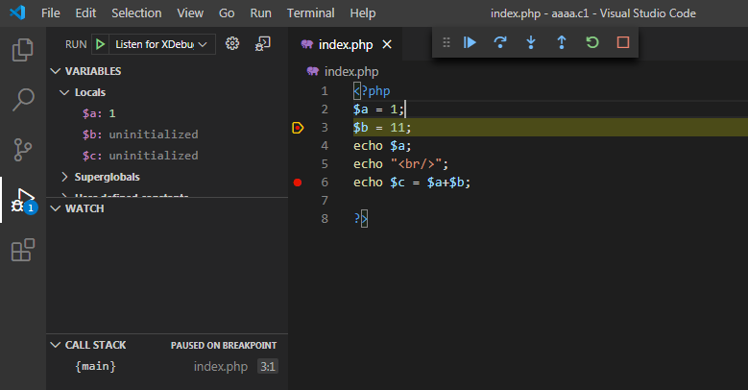This screenshot has height=390, width=748.
Task: Switch to the index.php editor tab
Action: [x=346, y=44]
